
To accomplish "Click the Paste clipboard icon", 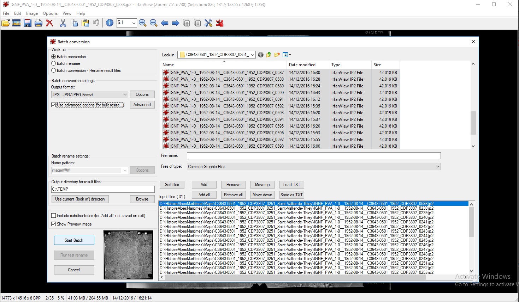I will 85,23.
